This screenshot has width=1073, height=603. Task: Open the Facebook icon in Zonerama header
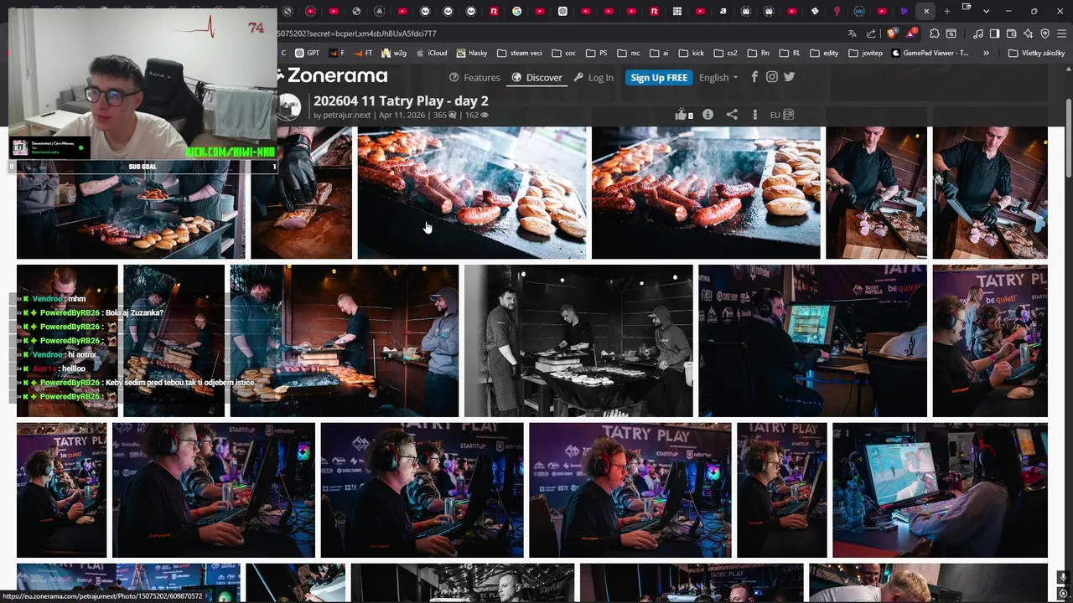coord(754,77)
